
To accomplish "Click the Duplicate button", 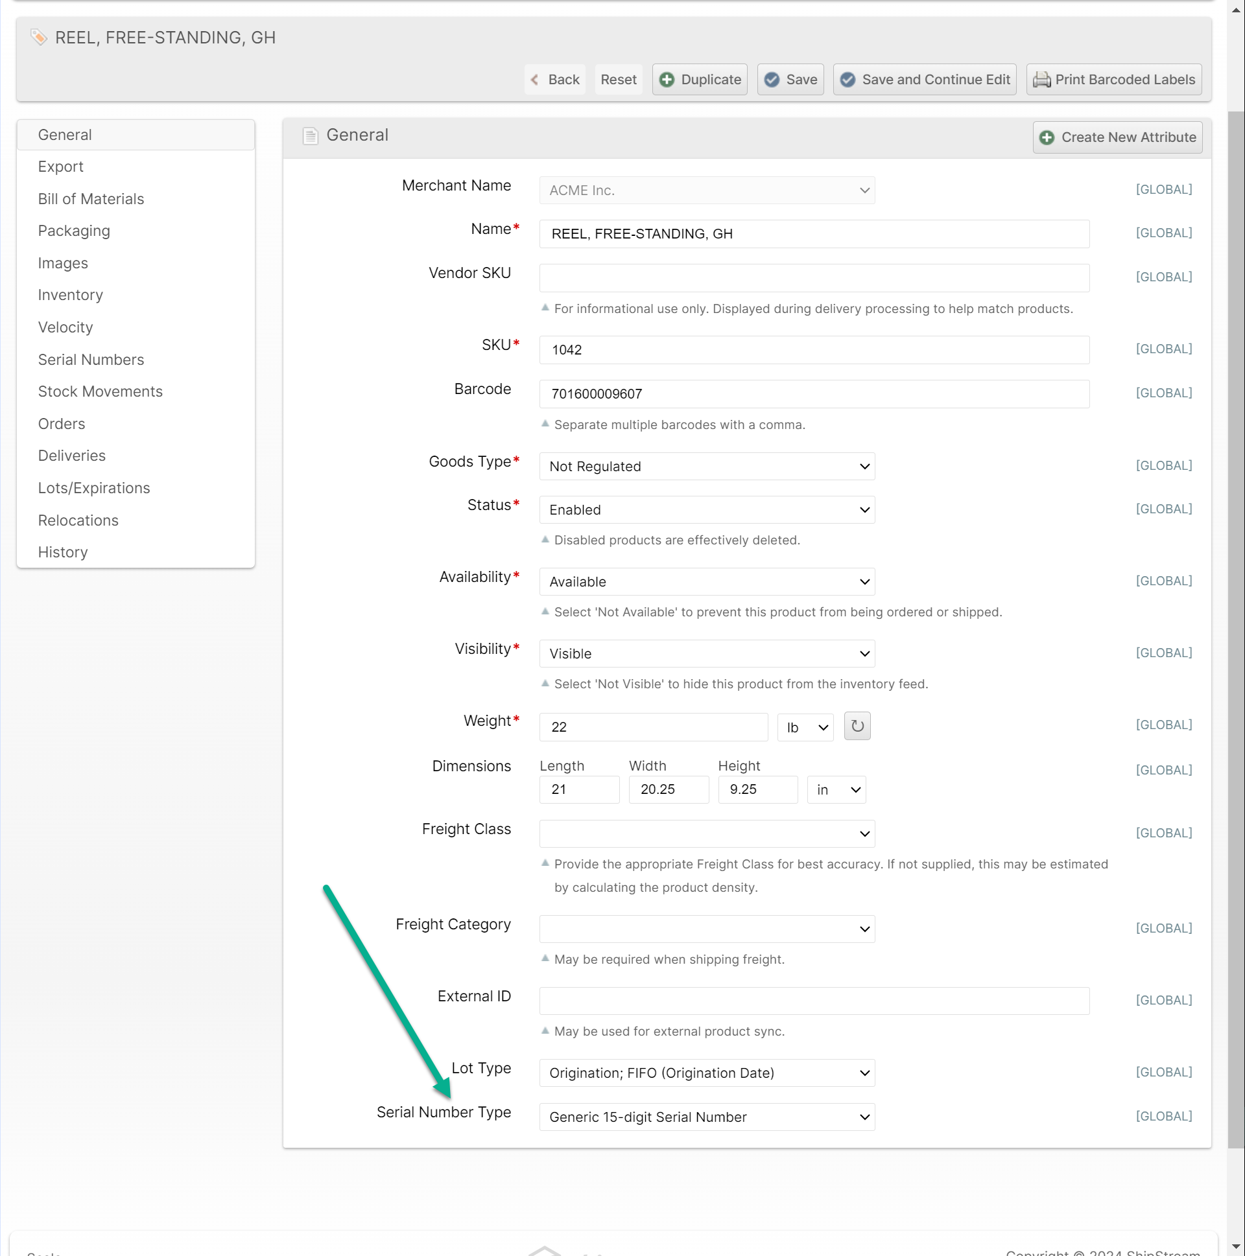I will pyautogui.click(x=699, y=79).
